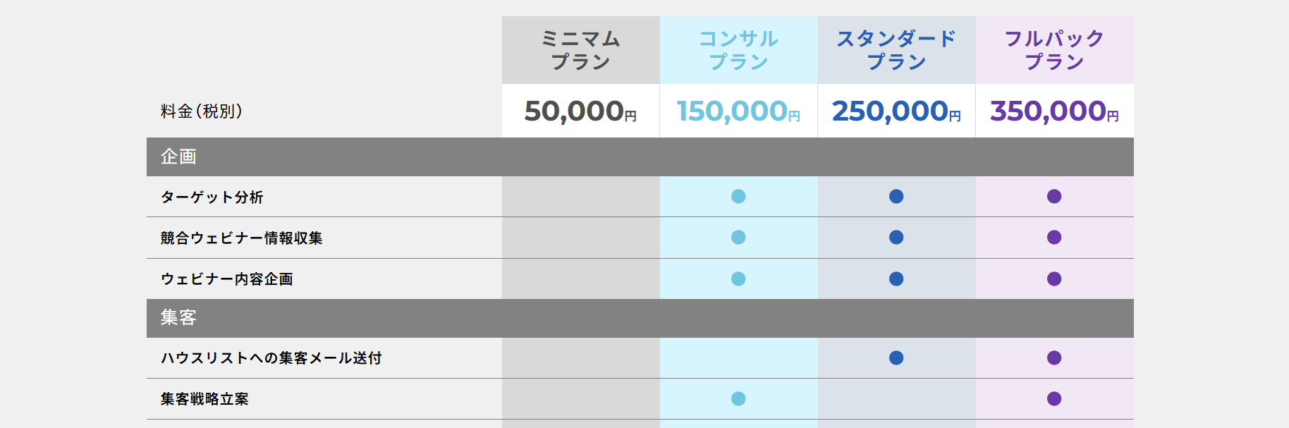
Task: Click the 350,000円 price
Action: (x=1055, y=111)
